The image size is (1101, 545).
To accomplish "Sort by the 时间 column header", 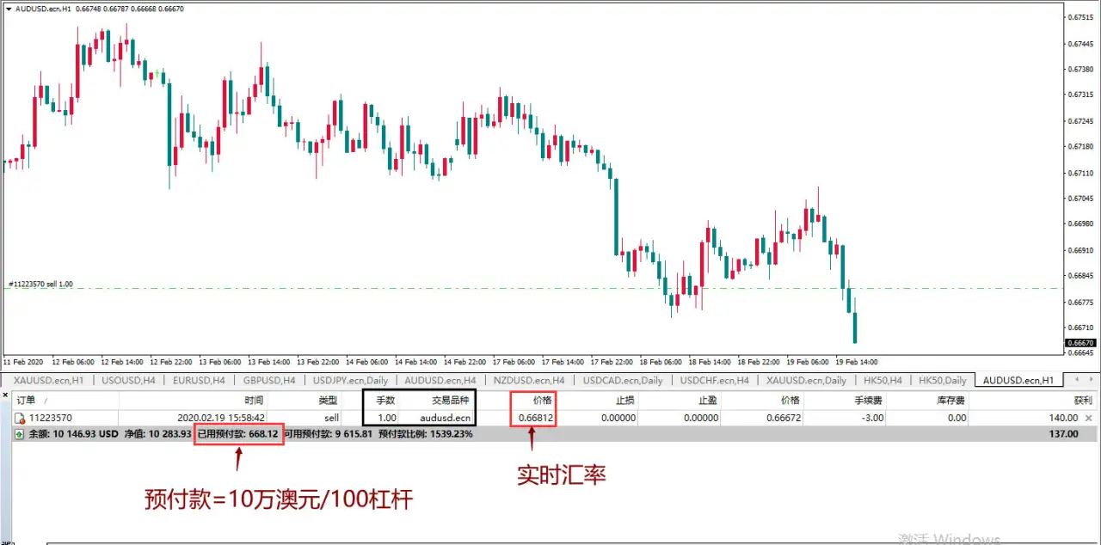I will pyautogui.click(x=254, y=401).
